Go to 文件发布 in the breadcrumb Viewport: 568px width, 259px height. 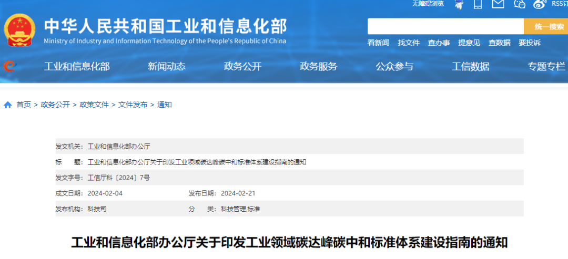coord(133,105)
